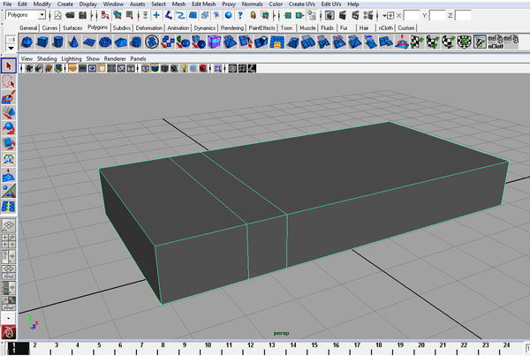The image size is (530, 356).
Task: Choose the Select arrow tool
Action: [x=9, y=65]
